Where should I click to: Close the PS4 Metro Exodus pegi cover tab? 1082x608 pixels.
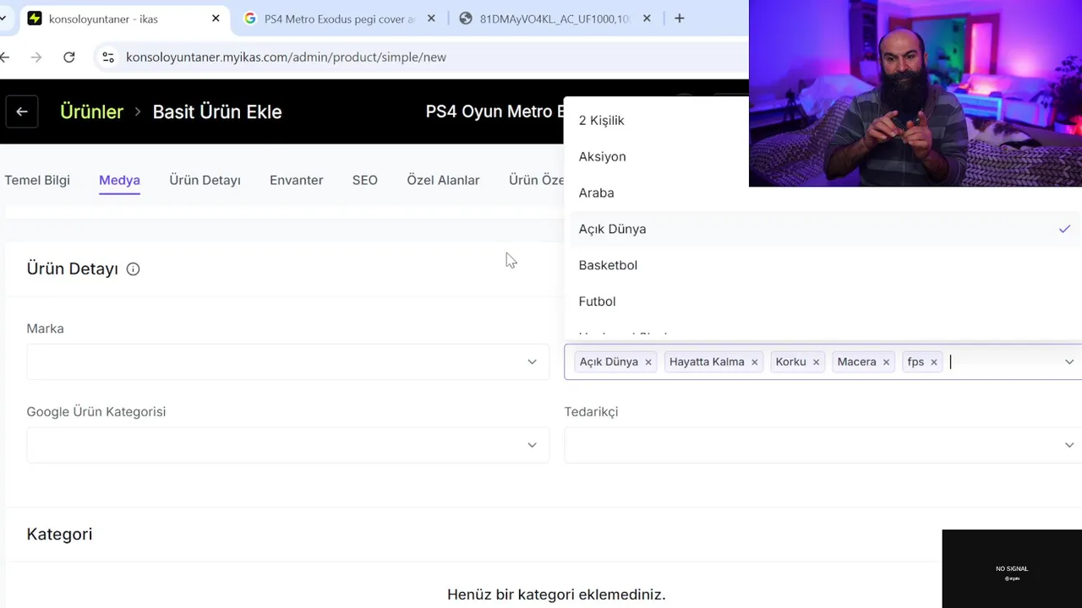point(431,18)
